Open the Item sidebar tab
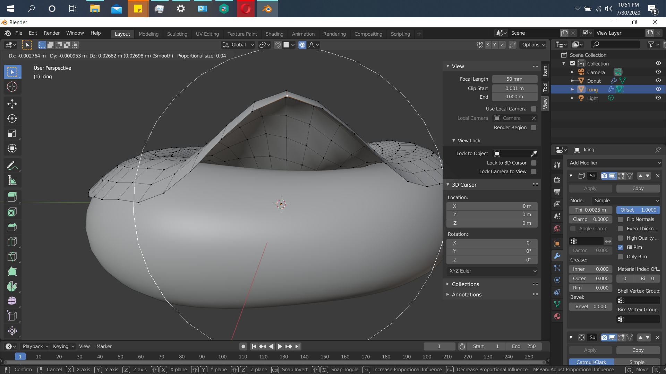Viewport: 666px width, 374px height. (x=545, y=71)
